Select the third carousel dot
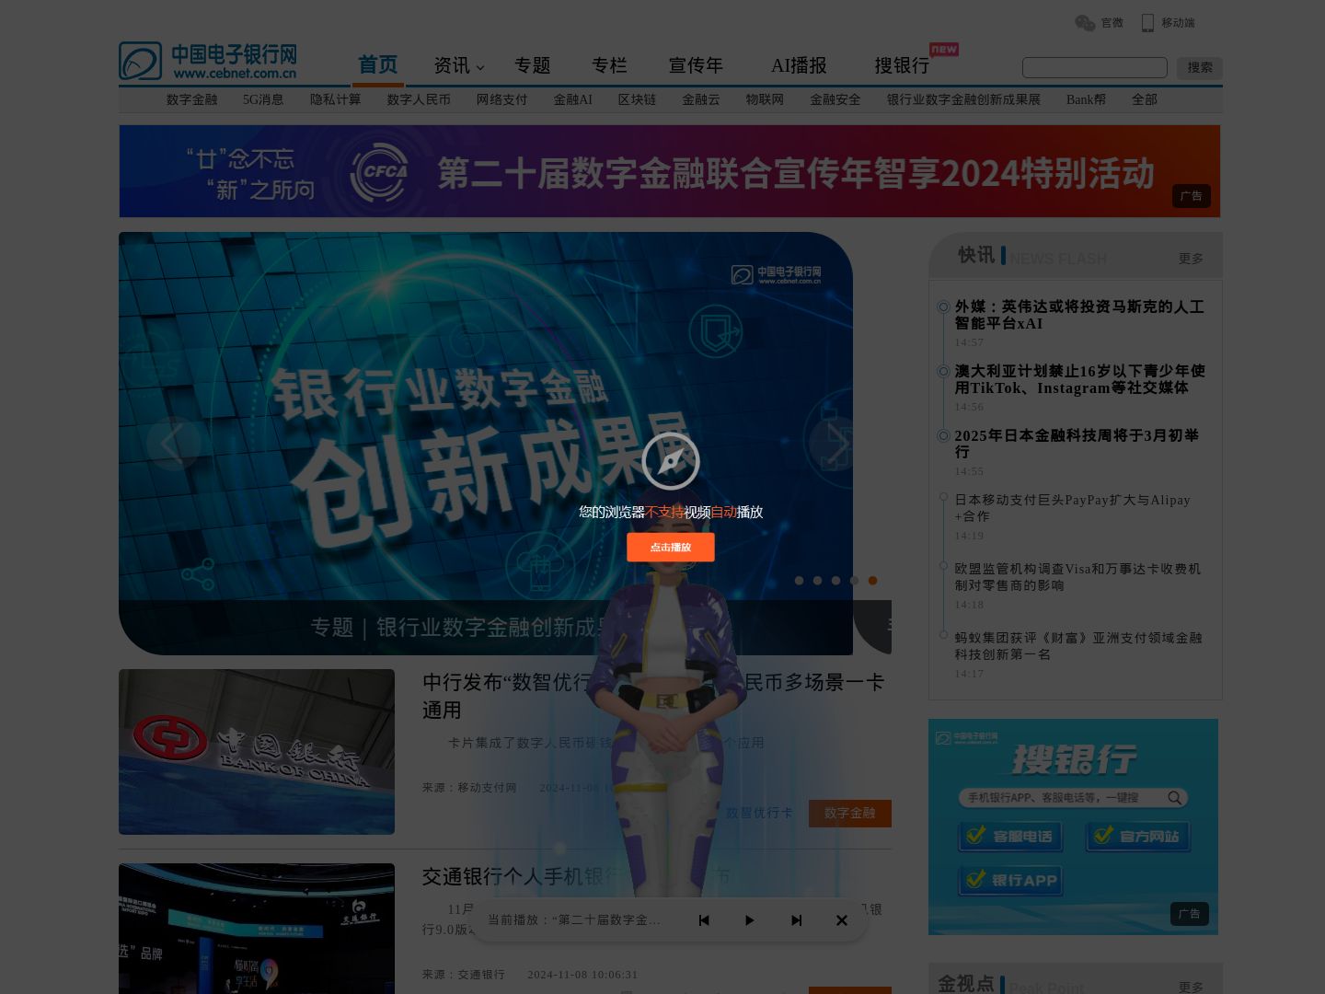Viewport: 1325px width, 994px height. (x=835, y=581)
